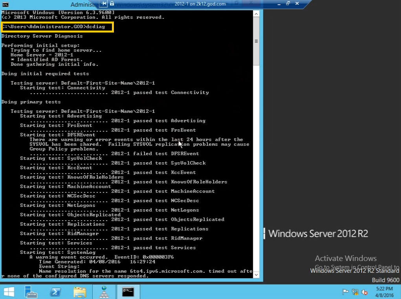This screenshot has height=299, width=401.
Task: Open the network tool icon on the taskbar
Action: tap(104, 292)
